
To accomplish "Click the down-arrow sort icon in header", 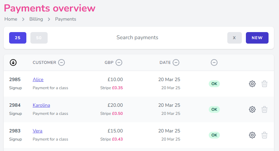I will [x=13, y=62].
